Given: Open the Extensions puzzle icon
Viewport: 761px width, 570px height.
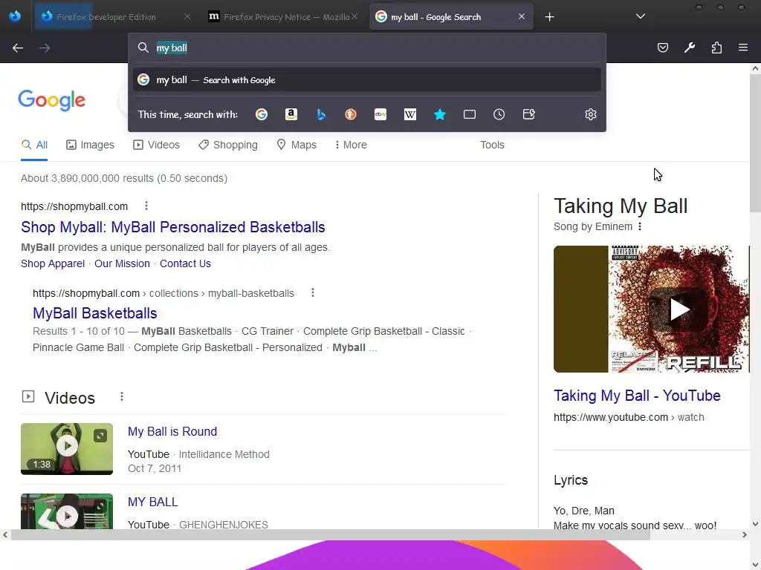Looking at the screenshot, I should coord(716,47).
